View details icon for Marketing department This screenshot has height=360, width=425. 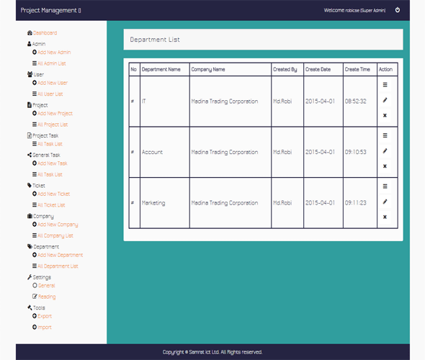[385, 186]
